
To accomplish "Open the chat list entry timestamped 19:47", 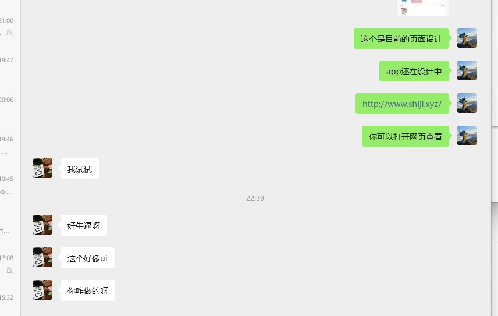I will click(10, 66).
